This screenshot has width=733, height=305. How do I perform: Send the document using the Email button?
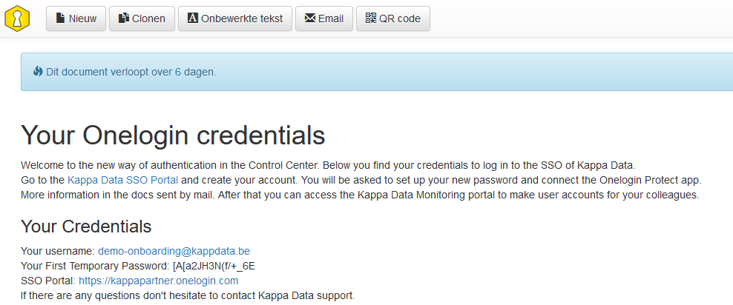324,19
